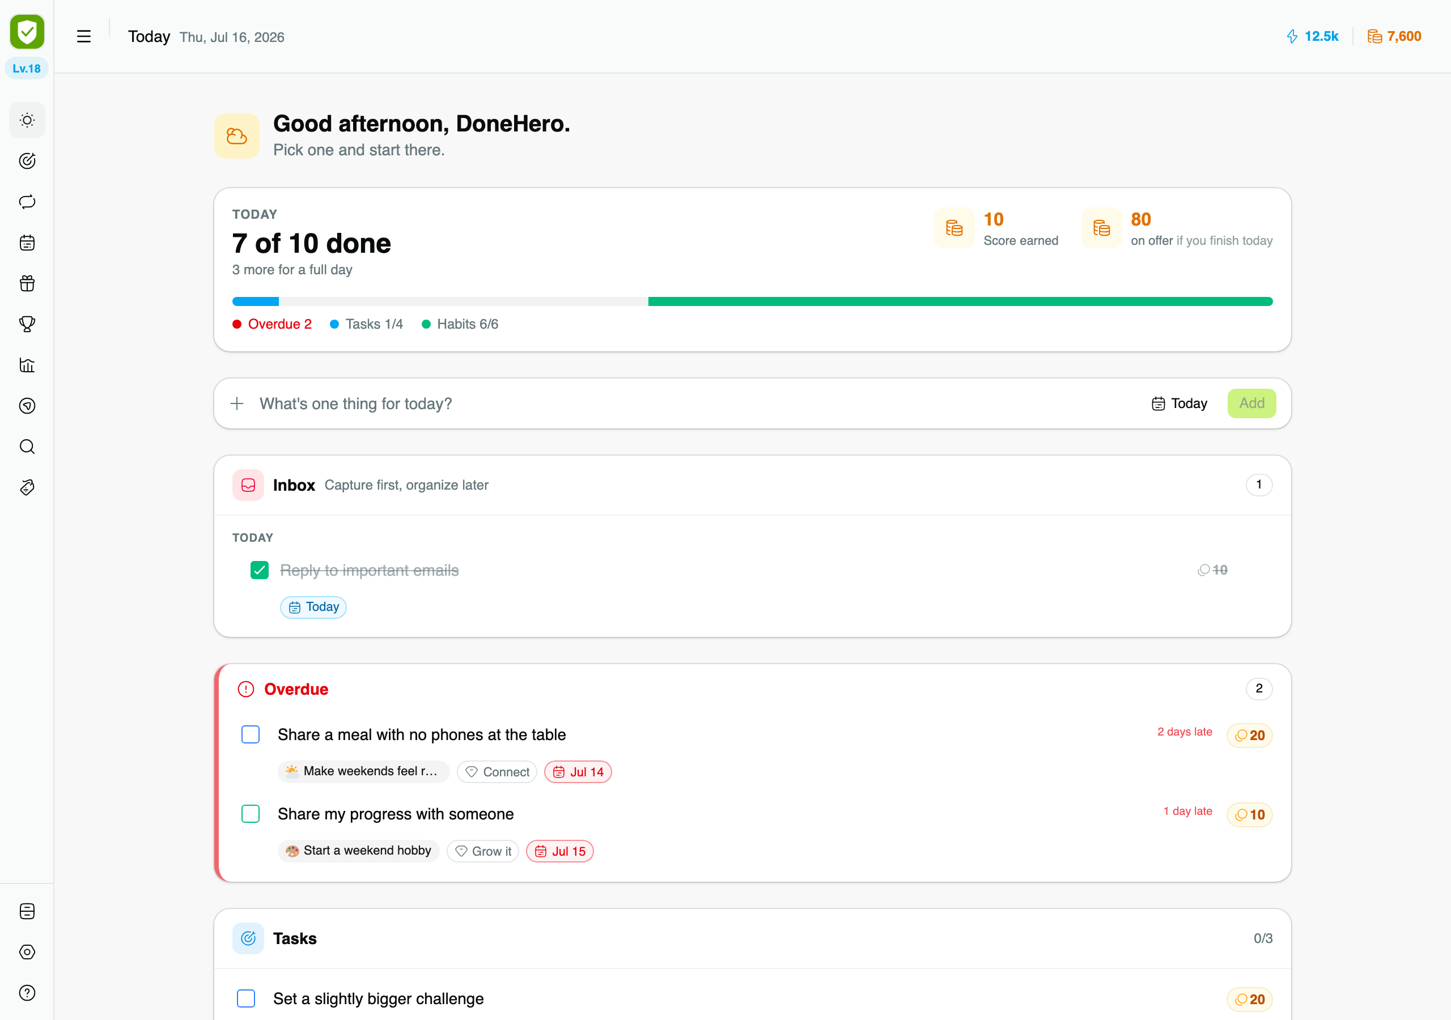Click the Connect tag chip

click(497, 772)
